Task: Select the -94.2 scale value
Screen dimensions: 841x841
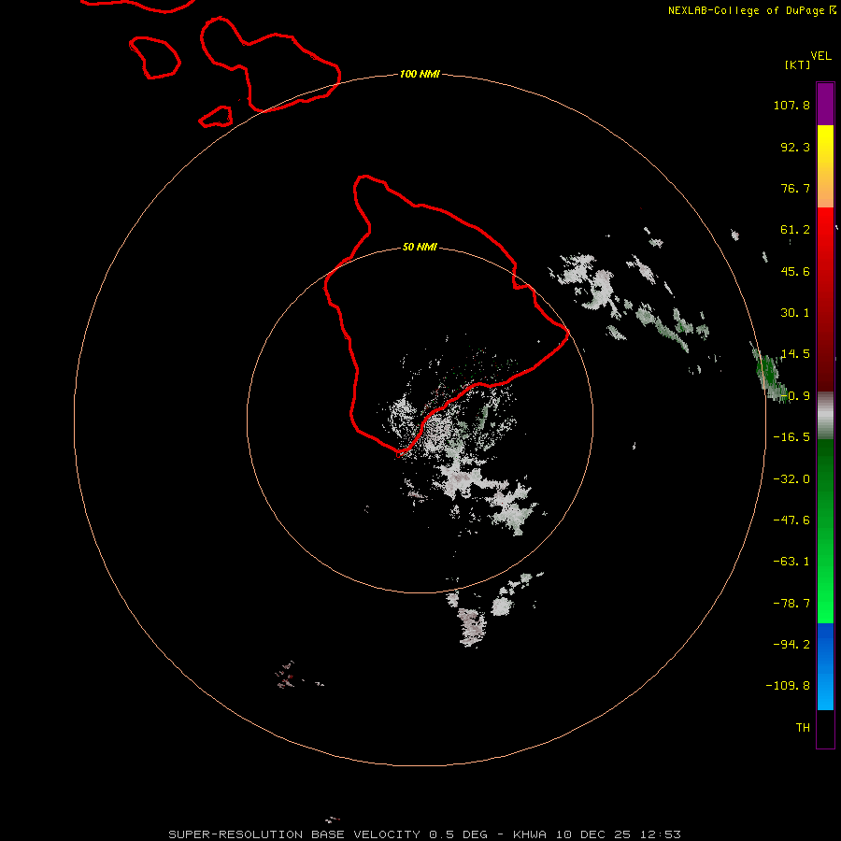Action: 791,644
